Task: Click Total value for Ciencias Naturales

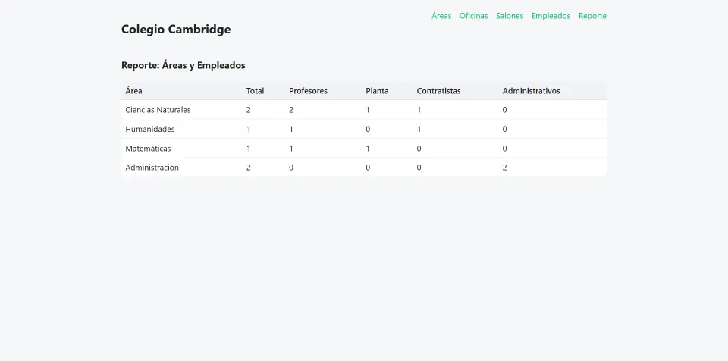Action: (x=249, y=110)
